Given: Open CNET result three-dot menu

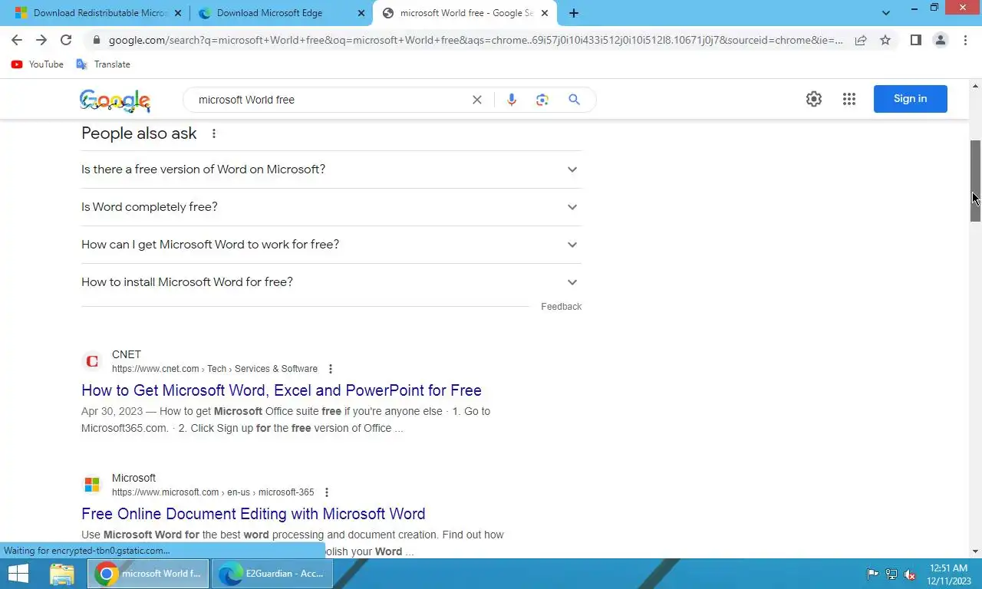Looking at the screenshot, I should point(331,369).
